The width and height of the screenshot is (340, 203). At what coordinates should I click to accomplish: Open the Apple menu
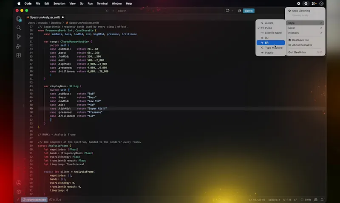pyautogui.click(x=19, y=3)
